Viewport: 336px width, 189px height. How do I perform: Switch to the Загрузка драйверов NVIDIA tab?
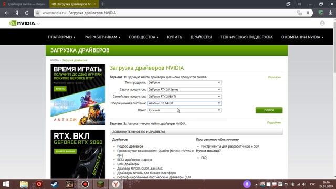click(x=74, y=4)
